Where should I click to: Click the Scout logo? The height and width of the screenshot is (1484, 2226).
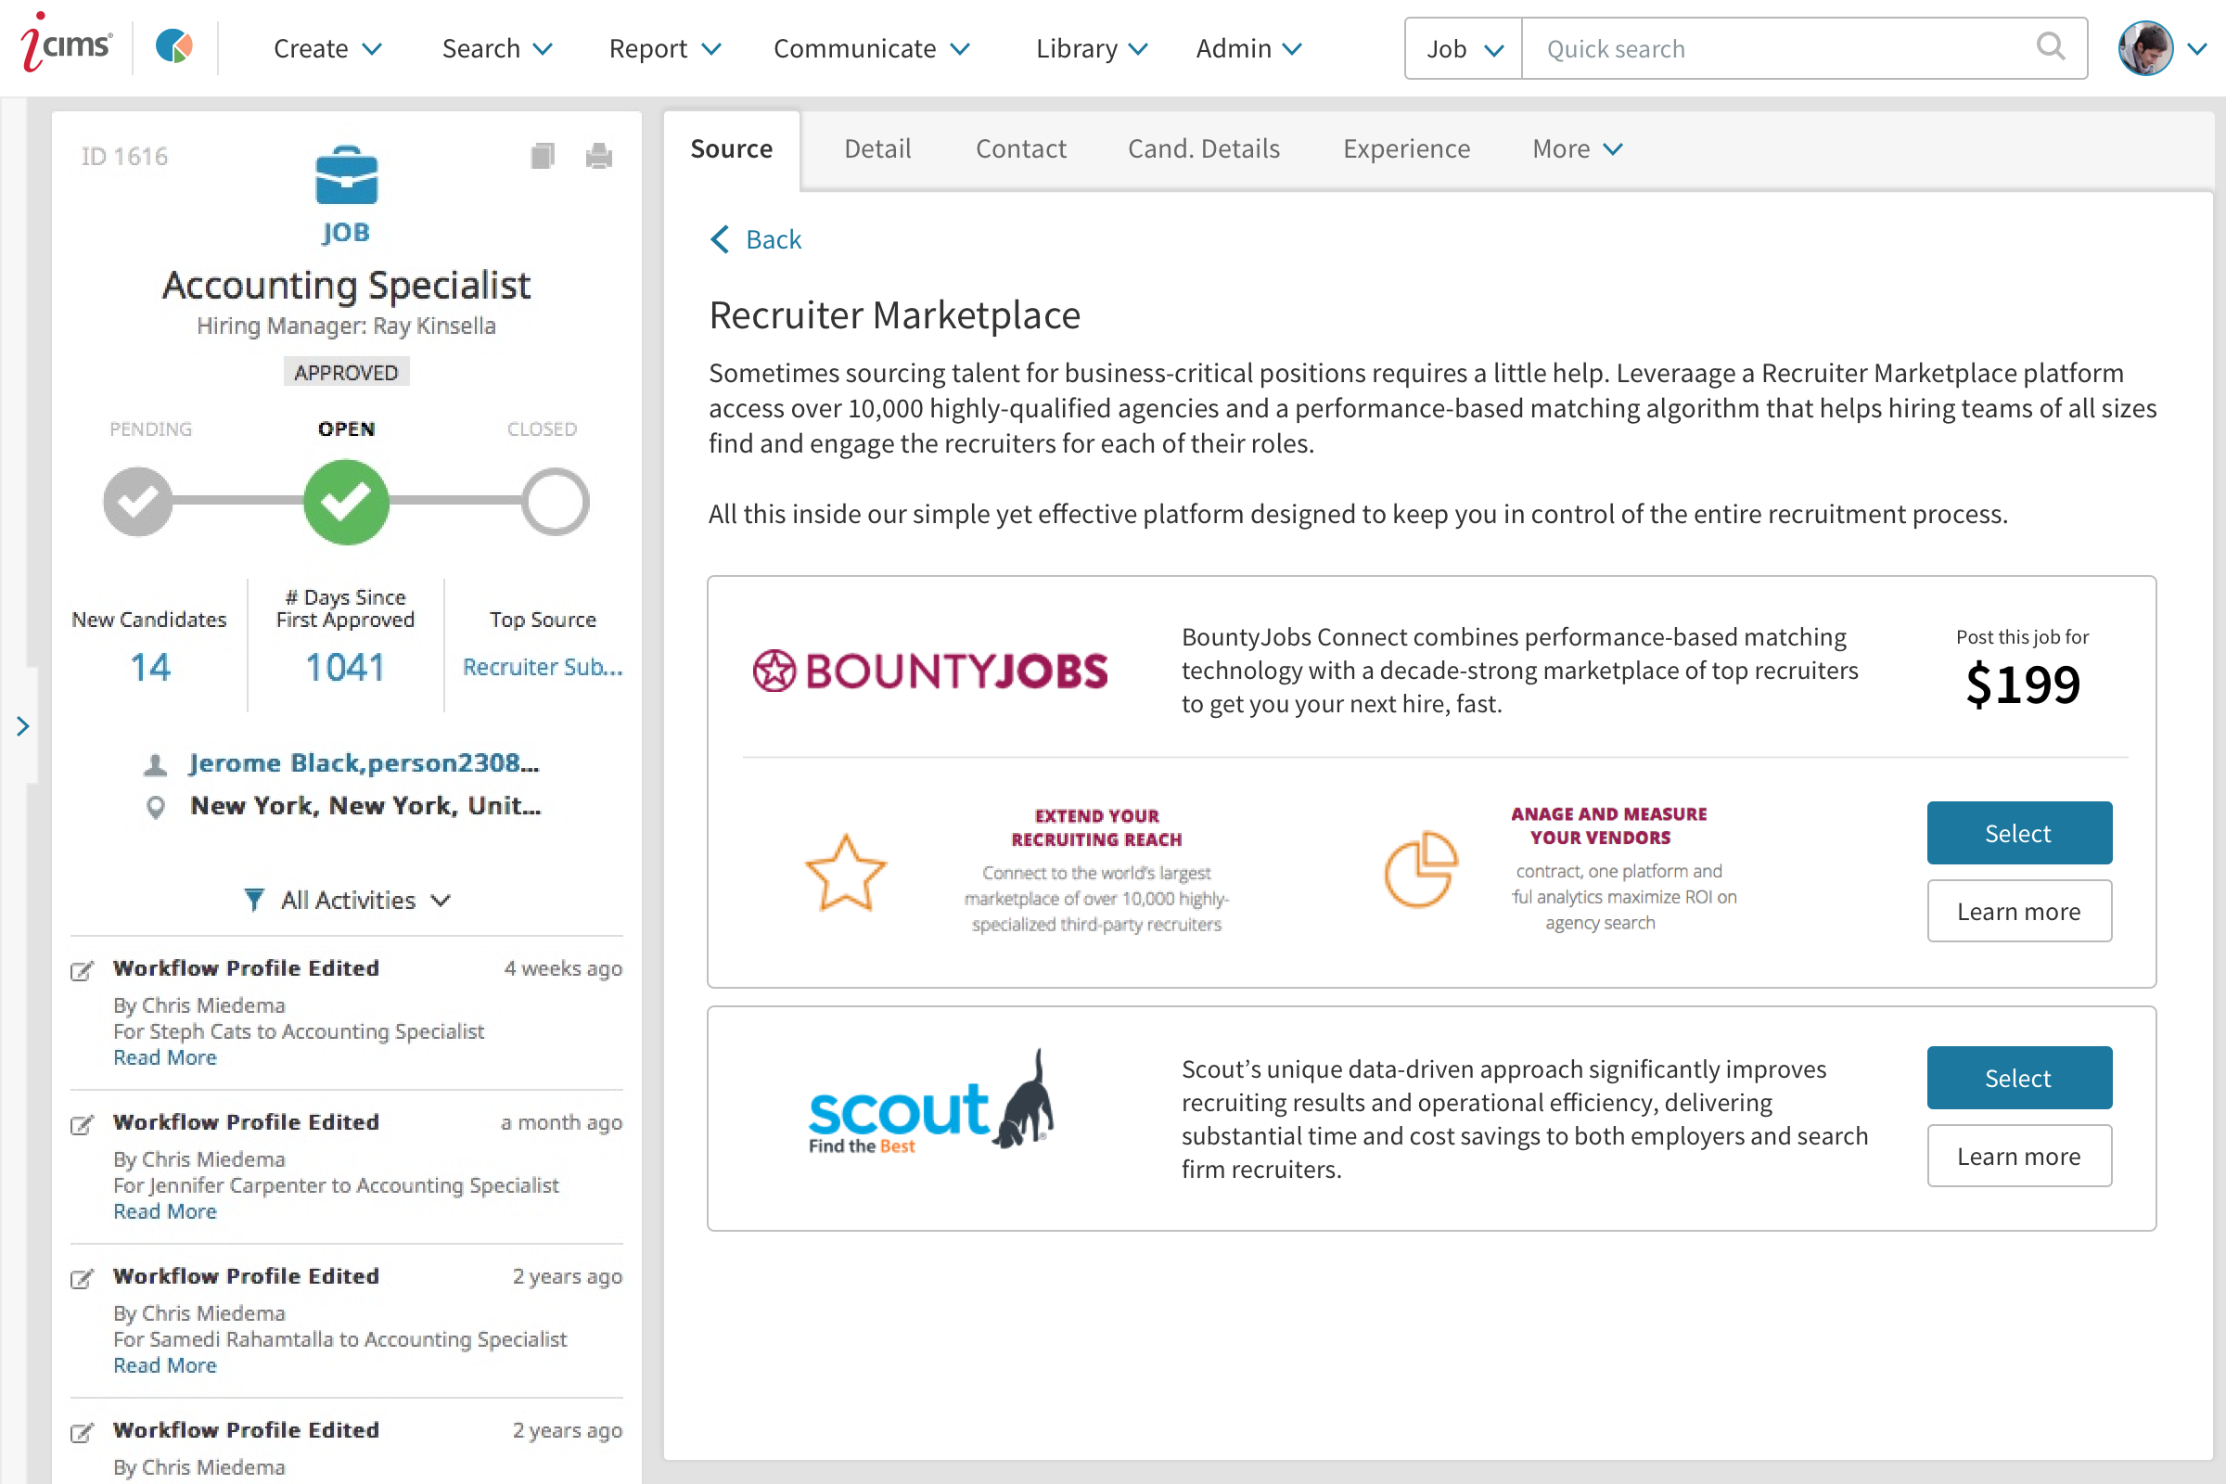930,1103
